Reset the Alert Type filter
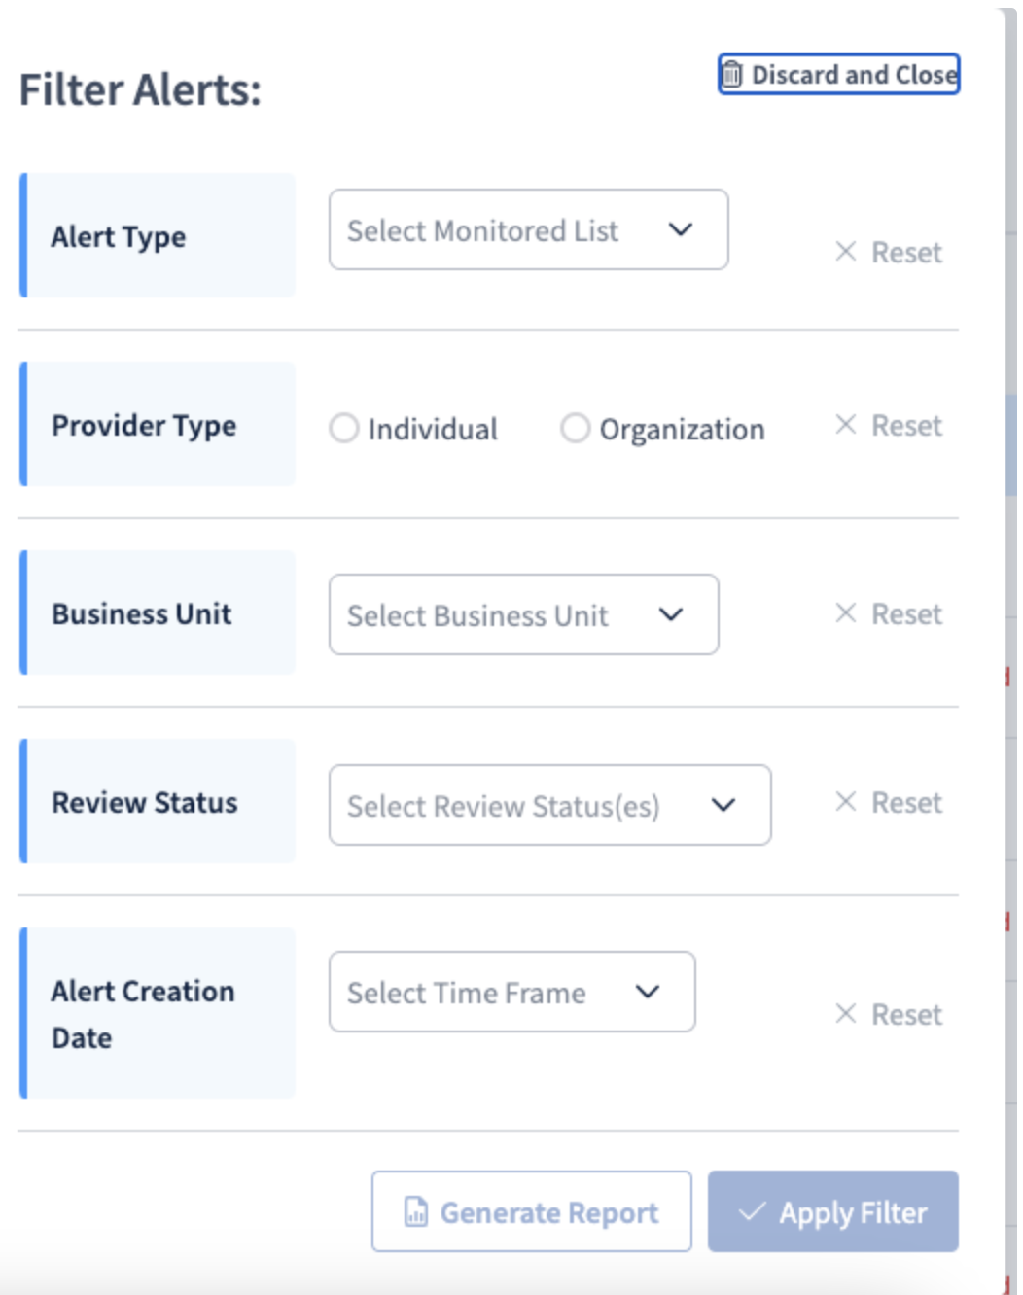Screen dimensions: 1023x1295 (x=889, y=252)
